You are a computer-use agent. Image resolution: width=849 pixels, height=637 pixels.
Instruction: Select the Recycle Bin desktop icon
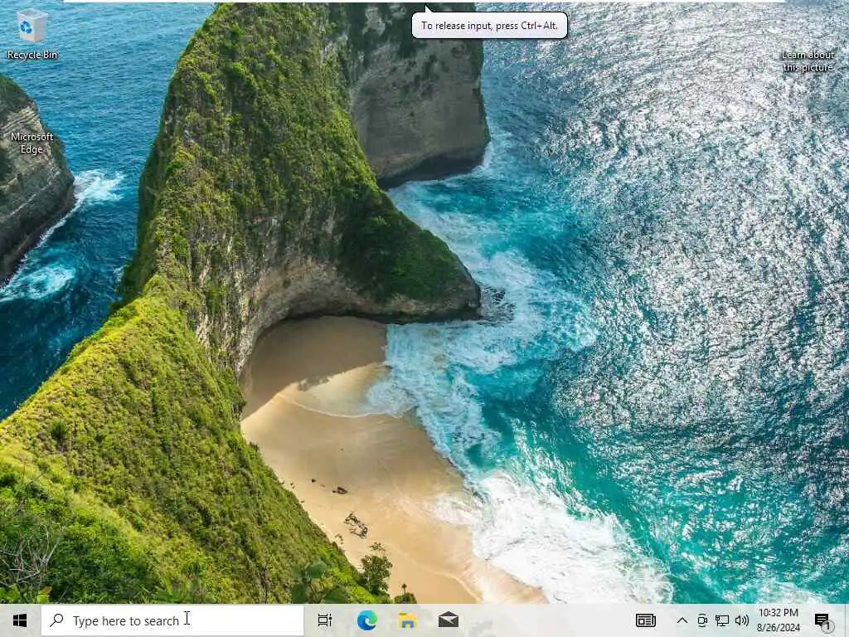point(32,34)
